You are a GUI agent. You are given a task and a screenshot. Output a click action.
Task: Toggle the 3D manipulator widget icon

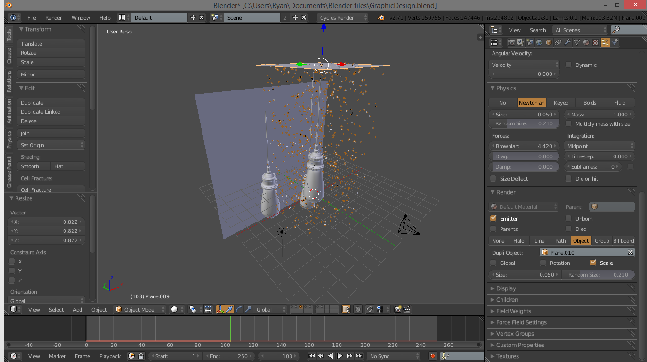pyautogui.click(x=220, y=309)
